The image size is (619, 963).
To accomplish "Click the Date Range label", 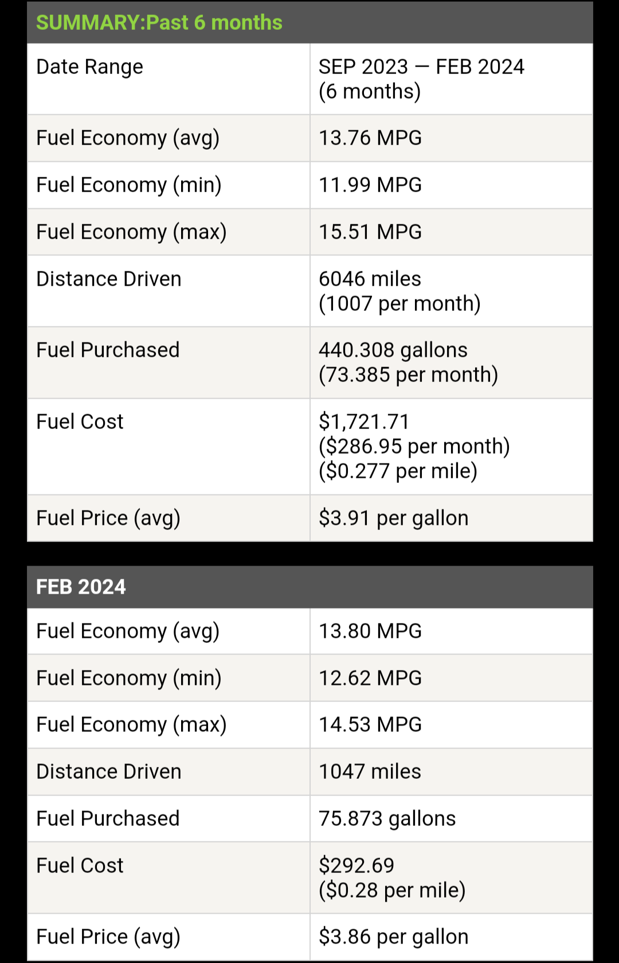I will pyautogui.click(x=89, y=67).
